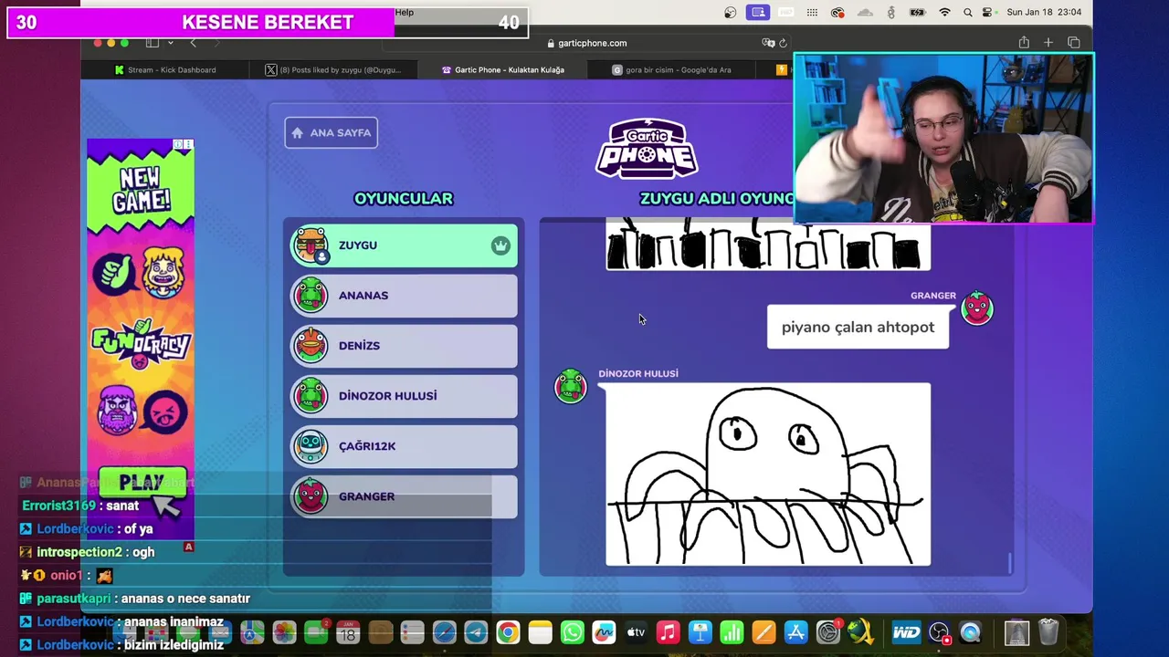Click the purple screen sharing menu bar icon
1169x657 pixels.
[757, 12]
